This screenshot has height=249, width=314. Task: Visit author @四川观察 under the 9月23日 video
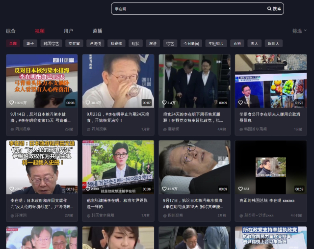tap(97, 129)
